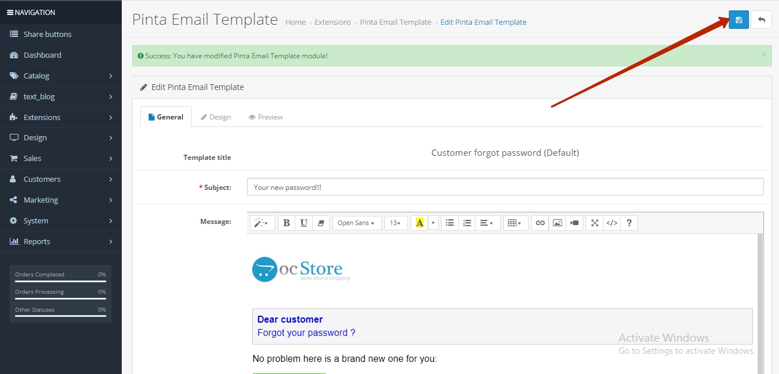This screenshot has width=779, height=374.
Task: Open the editor help icon
Action: coord(629,223)
